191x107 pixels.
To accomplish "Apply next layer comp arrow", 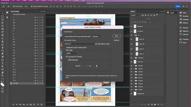I will pos(17,104).
